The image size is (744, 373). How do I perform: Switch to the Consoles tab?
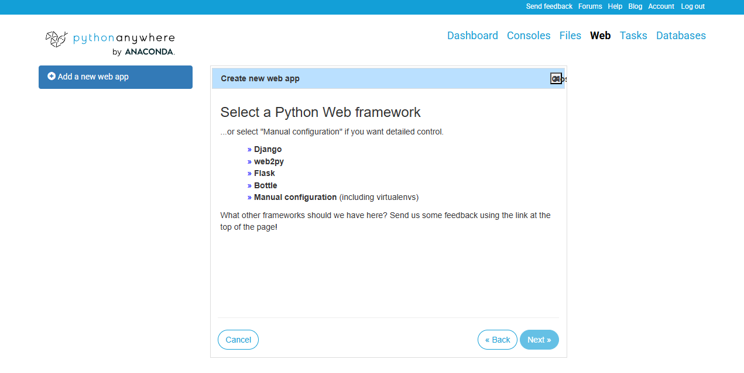(x=529, y=36)
